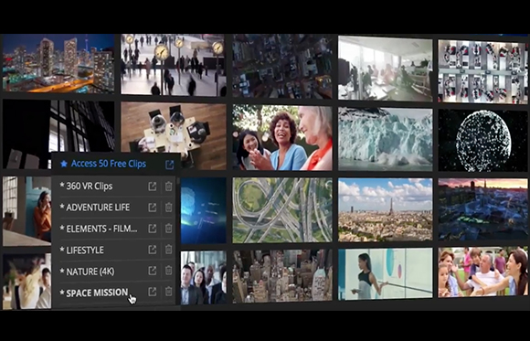530x341 pixels.
Task: Delete the SPACE MISSION bin
Action: click(168, 292)
